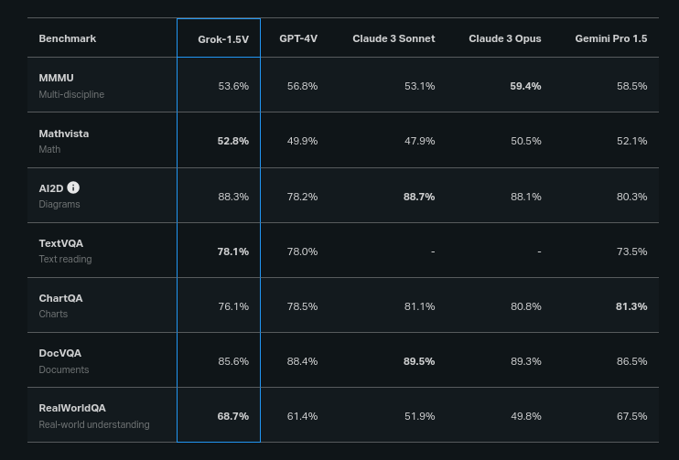Click Grok-1.5V's 52.8% Mathvista score
Screen dimensions: 679x460
pos(232,141)
